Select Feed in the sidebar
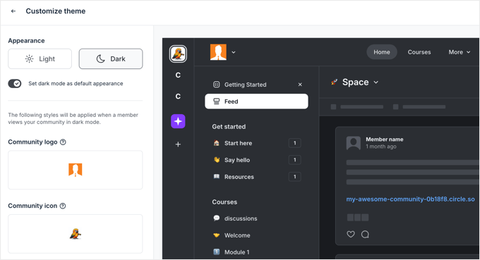480x260 pixels. [256, 101]
